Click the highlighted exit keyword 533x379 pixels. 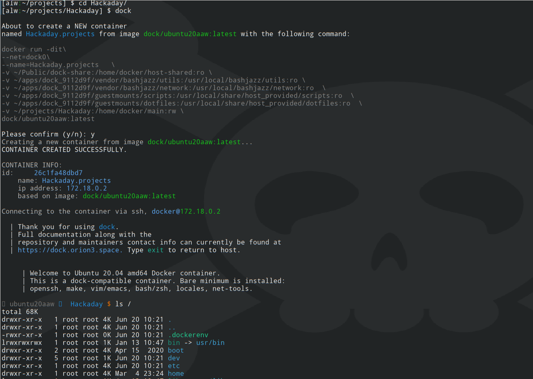coord(155,250)
